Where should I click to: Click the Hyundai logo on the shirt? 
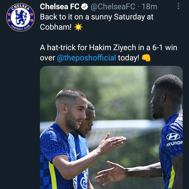173,136
